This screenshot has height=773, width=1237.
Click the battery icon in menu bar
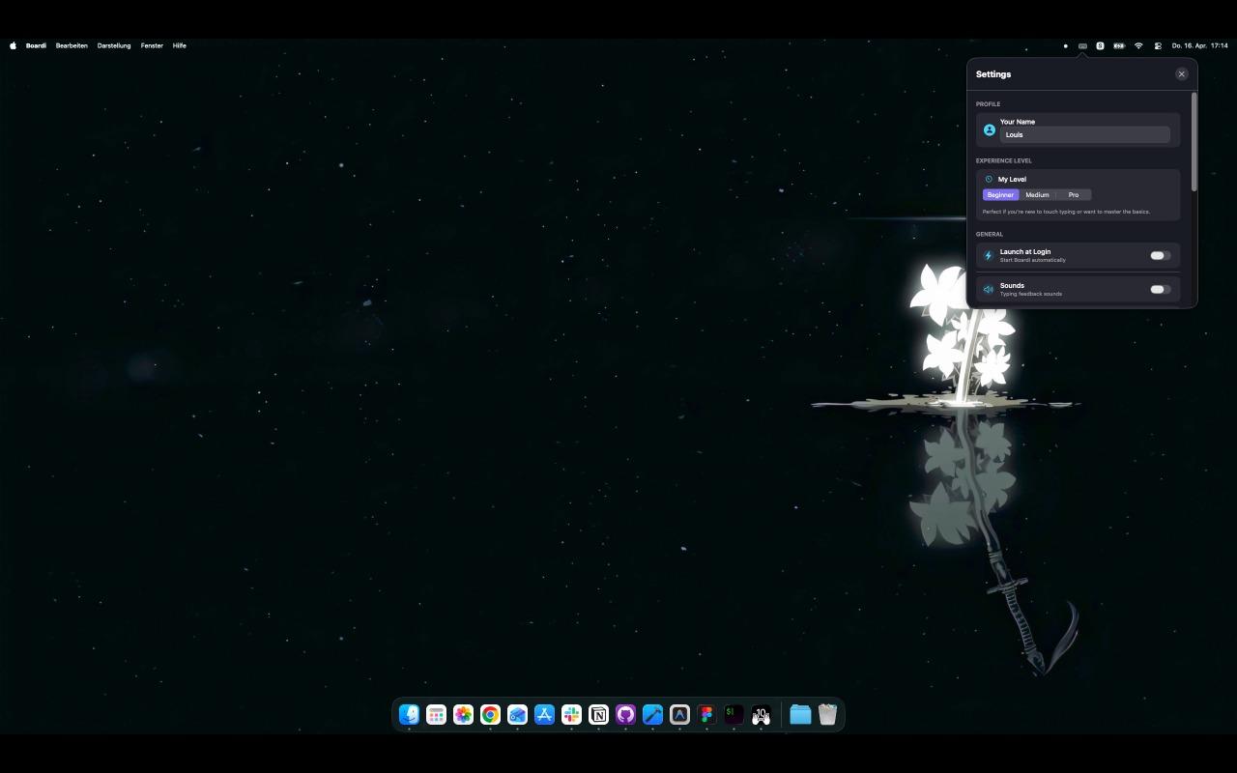click(1119, 45)
